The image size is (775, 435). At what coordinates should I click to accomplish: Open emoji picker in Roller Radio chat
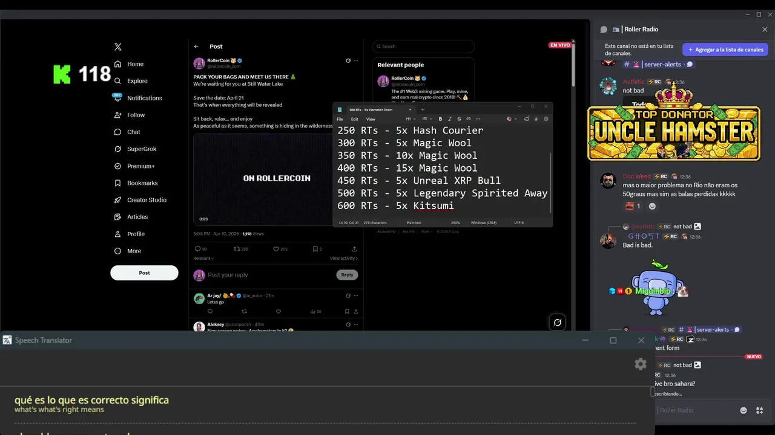point(744,410)
